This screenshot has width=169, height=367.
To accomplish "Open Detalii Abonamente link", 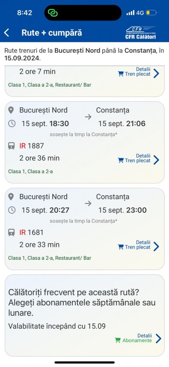I will click(145, 336).
